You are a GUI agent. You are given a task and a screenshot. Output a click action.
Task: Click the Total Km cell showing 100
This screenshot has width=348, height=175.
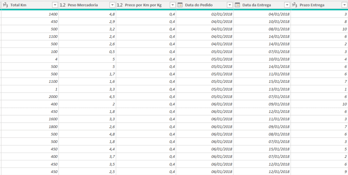(x=30, y=52)
